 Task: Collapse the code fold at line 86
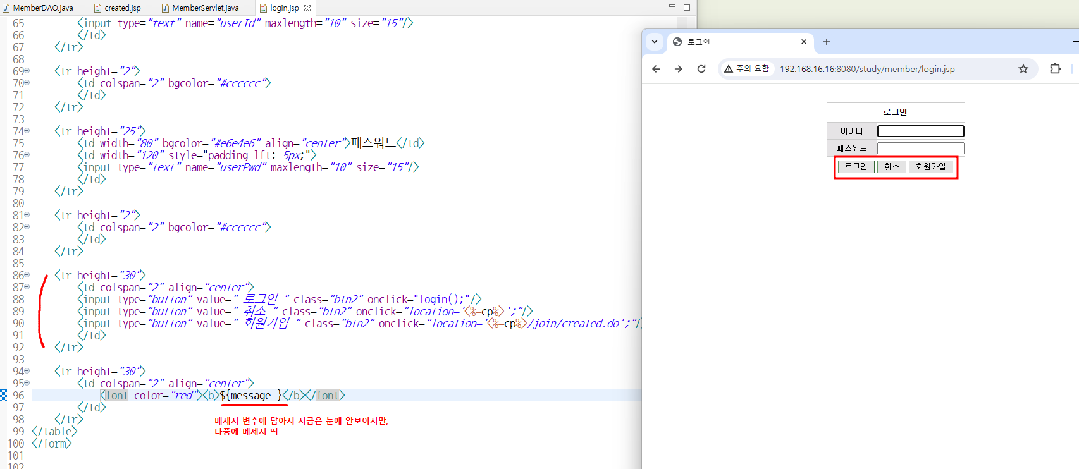(x=27, y=276)
